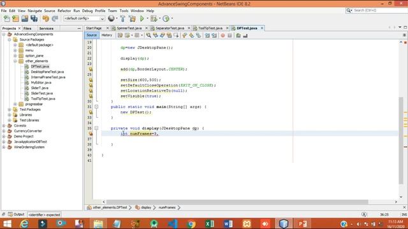Image resolution: width=408 pixels, height=229 pixels.
Task: Click the Find Previous Occurrence icon
Action: (x=156, y=36)
